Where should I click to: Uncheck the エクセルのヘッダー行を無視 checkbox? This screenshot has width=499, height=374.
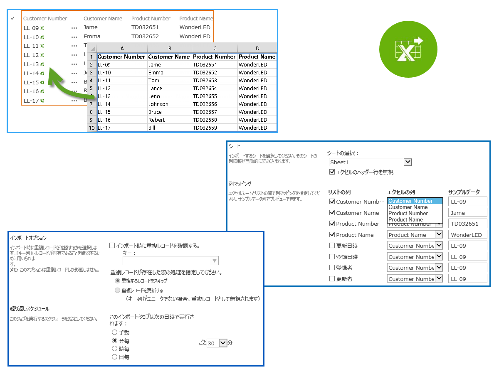pos(332,172)
